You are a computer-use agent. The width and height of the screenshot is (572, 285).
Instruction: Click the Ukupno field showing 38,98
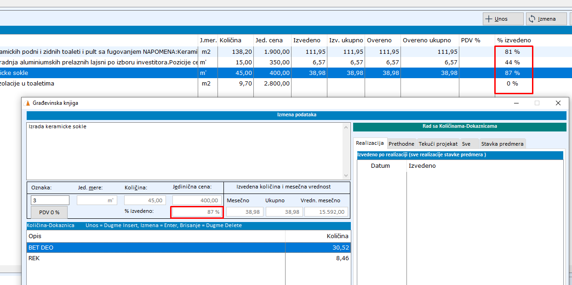(x=284, y=212)
